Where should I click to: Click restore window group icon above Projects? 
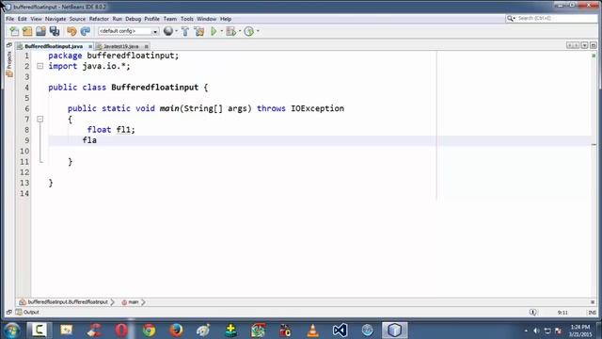[x=9, y=45]
